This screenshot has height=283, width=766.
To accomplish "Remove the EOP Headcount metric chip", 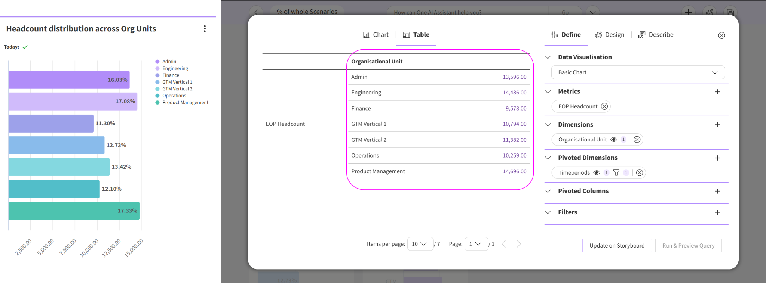I will click(604, 106).
